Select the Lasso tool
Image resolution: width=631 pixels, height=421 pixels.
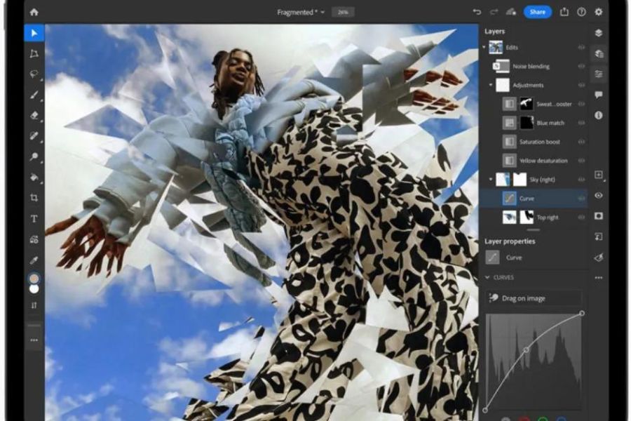click(34, 74)
